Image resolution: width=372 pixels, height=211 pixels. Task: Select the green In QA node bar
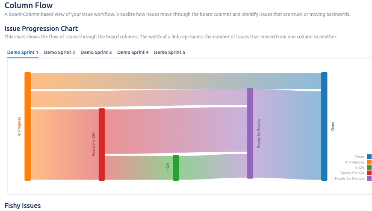coord(176,168)
